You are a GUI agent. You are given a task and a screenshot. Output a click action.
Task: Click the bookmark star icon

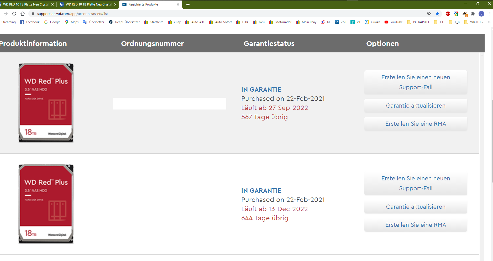tap(437, 14)
